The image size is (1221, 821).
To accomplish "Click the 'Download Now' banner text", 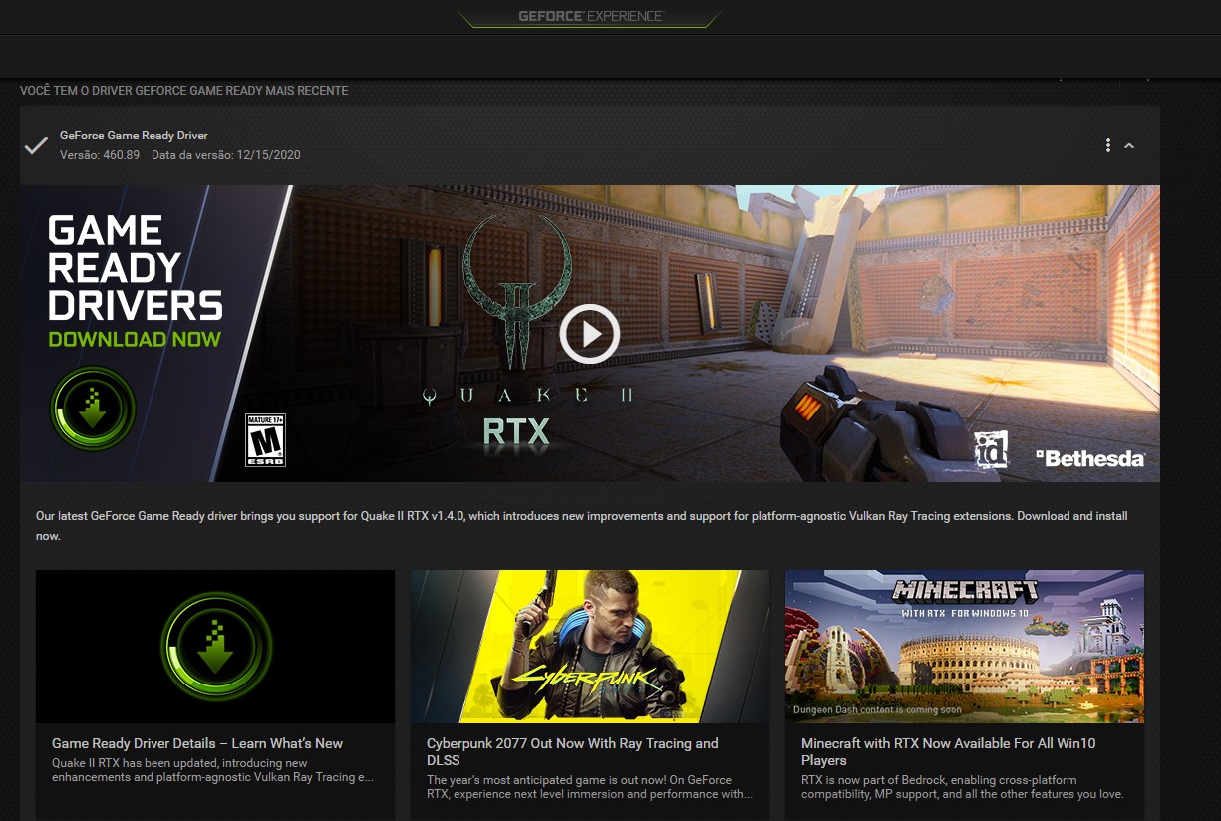I will tap(135, 339).
